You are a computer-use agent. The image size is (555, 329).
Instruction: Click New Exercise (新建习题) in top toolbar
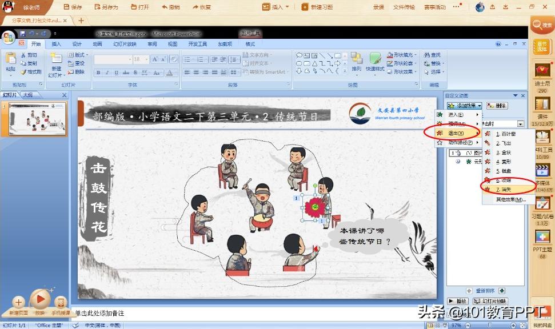(x=317, y=7)
